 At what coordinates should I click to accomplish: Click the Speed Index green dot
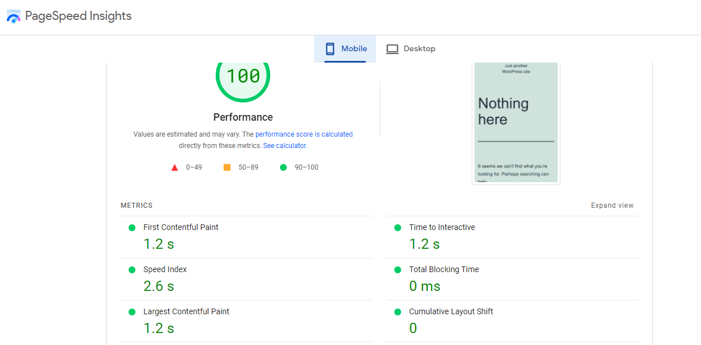pyautogui.click(x=132, y=270)
